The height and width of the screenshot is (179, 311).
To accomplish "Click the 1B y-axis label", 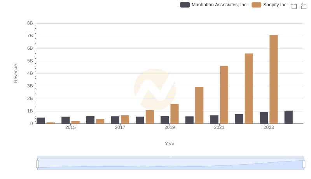I will tap(30, 111).
